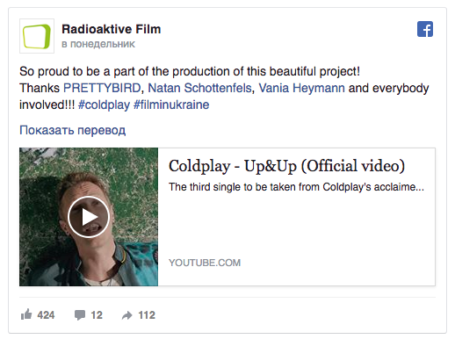Select the #coldplay hashtag
Viewport: 455px width, 339px height.
coord(104,105)
